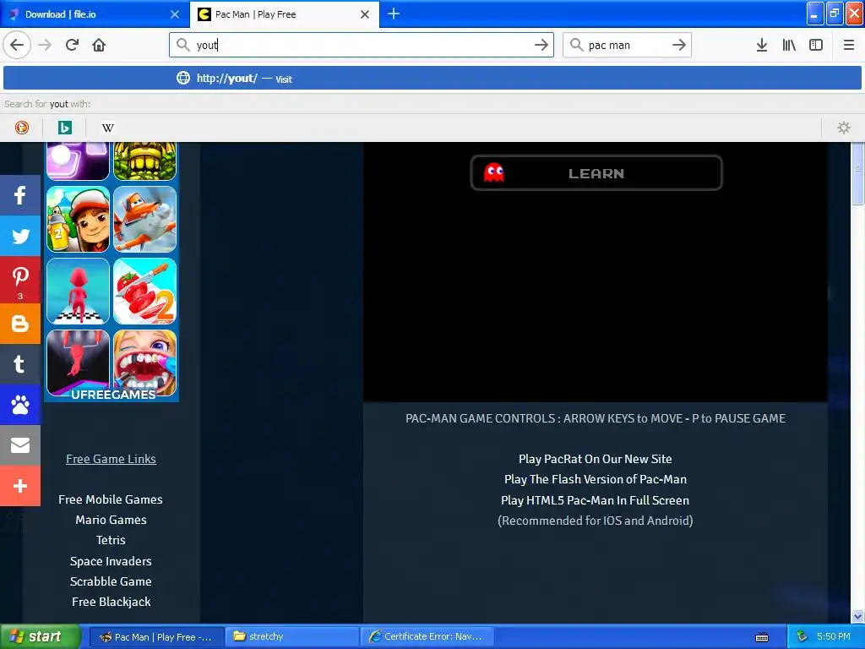Click the LEARN button with red ghost
Image resolution: width=865 pixels, height=649 pixels.
click(596, 172)
